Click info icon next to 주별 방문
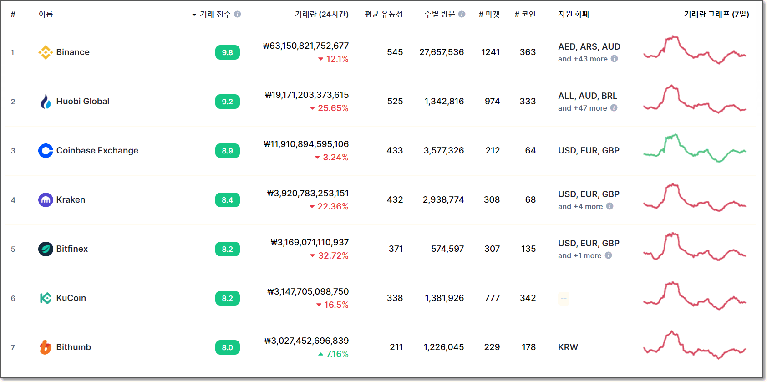 coord(462,14)
